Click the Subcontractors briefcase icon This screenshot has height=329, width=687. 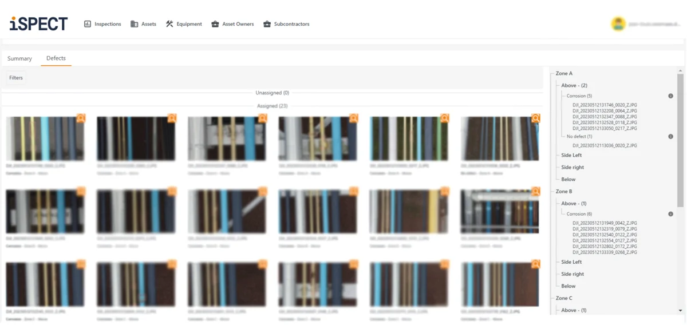click(x=267, y=24)
